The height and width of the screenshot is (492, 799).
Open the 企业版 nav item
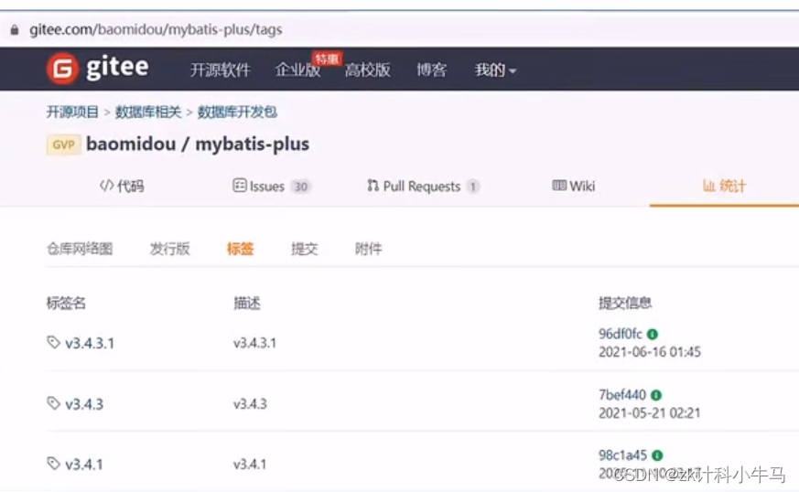point(297,70)
